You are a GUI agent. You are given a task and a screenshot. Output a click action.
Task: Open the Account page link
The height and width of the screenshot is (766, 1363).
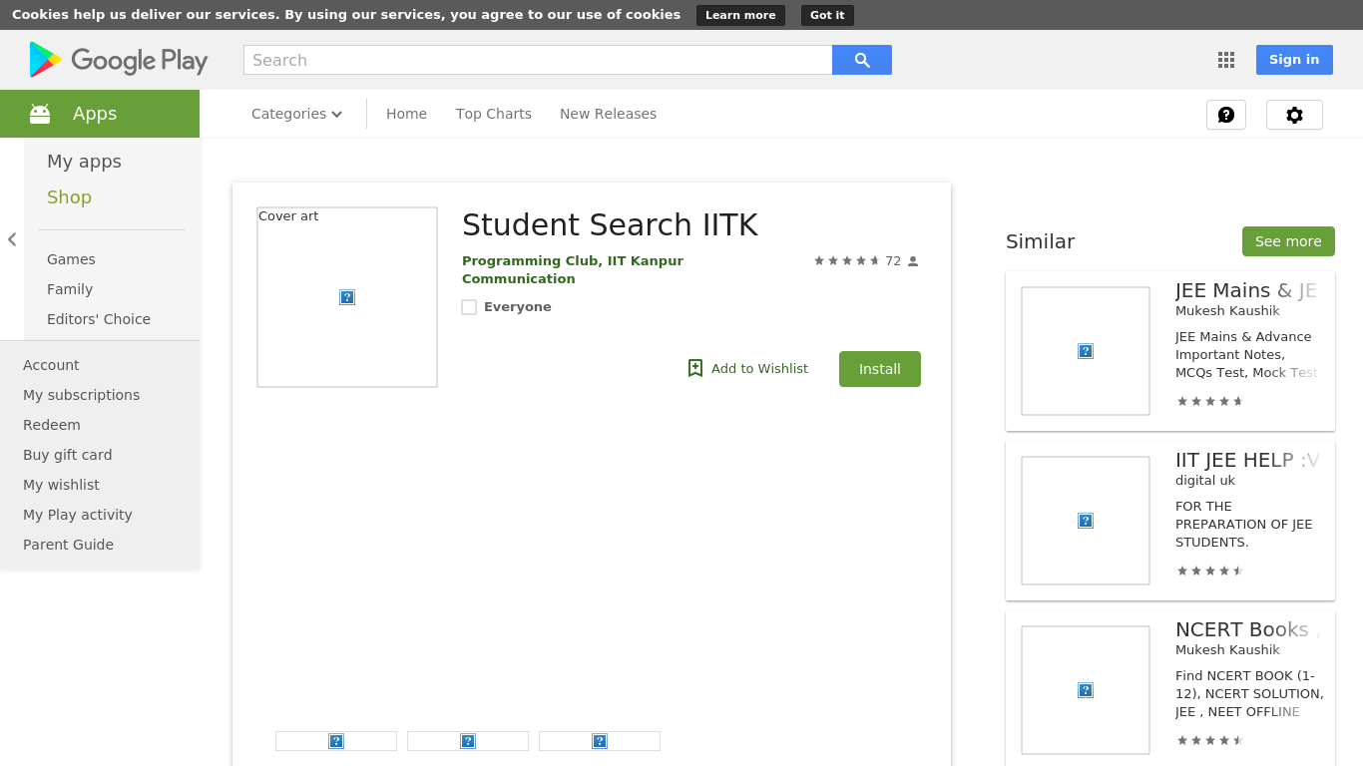click(x=51, y=365)
